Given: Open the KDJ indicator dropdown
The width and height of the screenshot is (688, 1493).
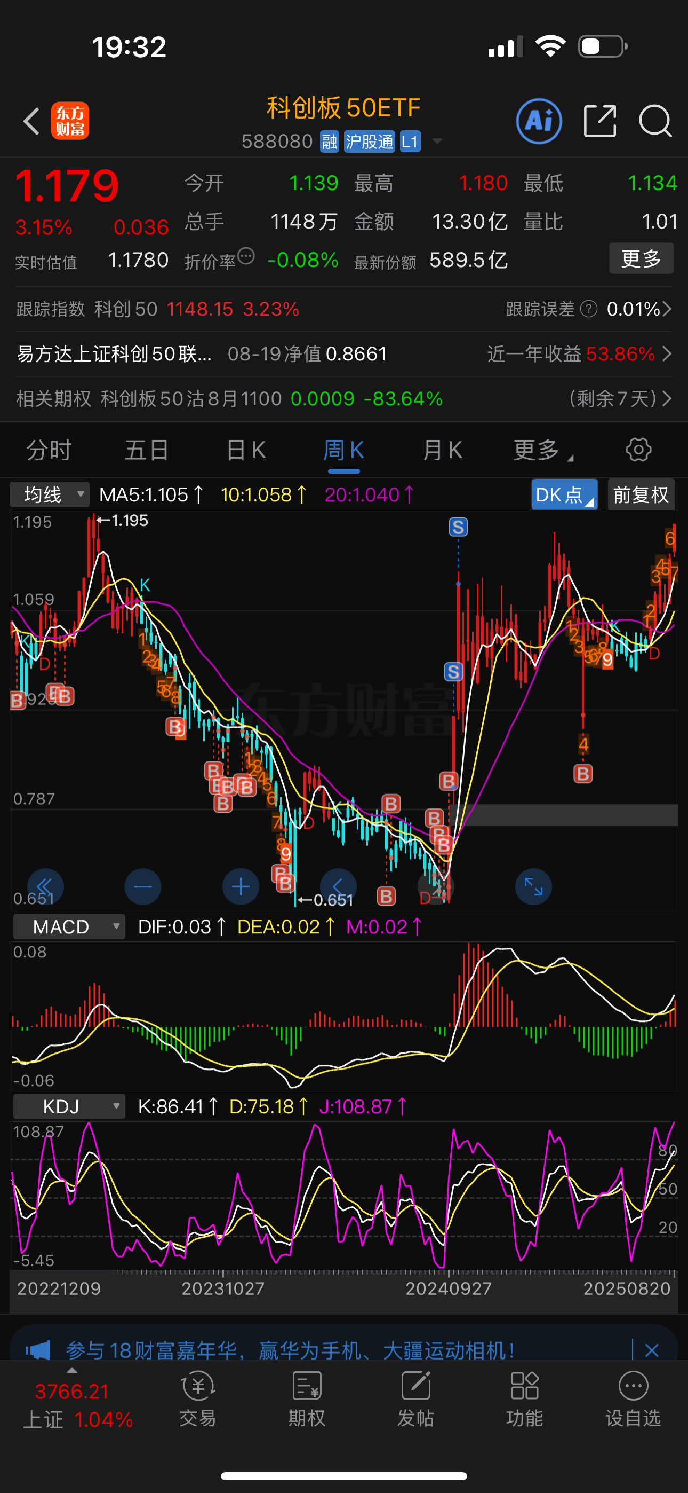Looking at the screenshot, I should tap(69, 1106).
